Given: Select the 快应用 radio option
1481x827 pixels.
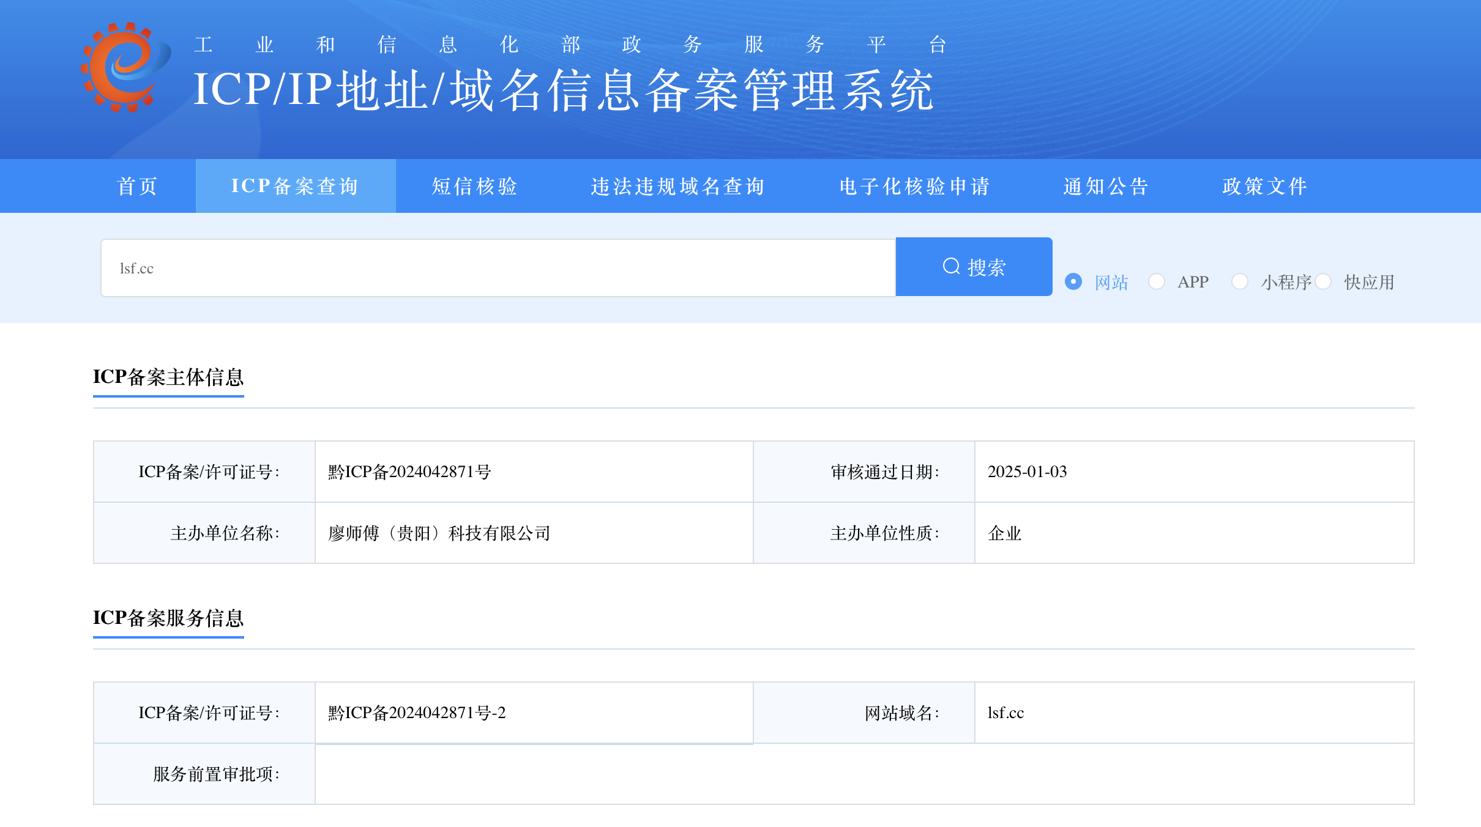Looking at the screenshot, I should [1323, 281].
